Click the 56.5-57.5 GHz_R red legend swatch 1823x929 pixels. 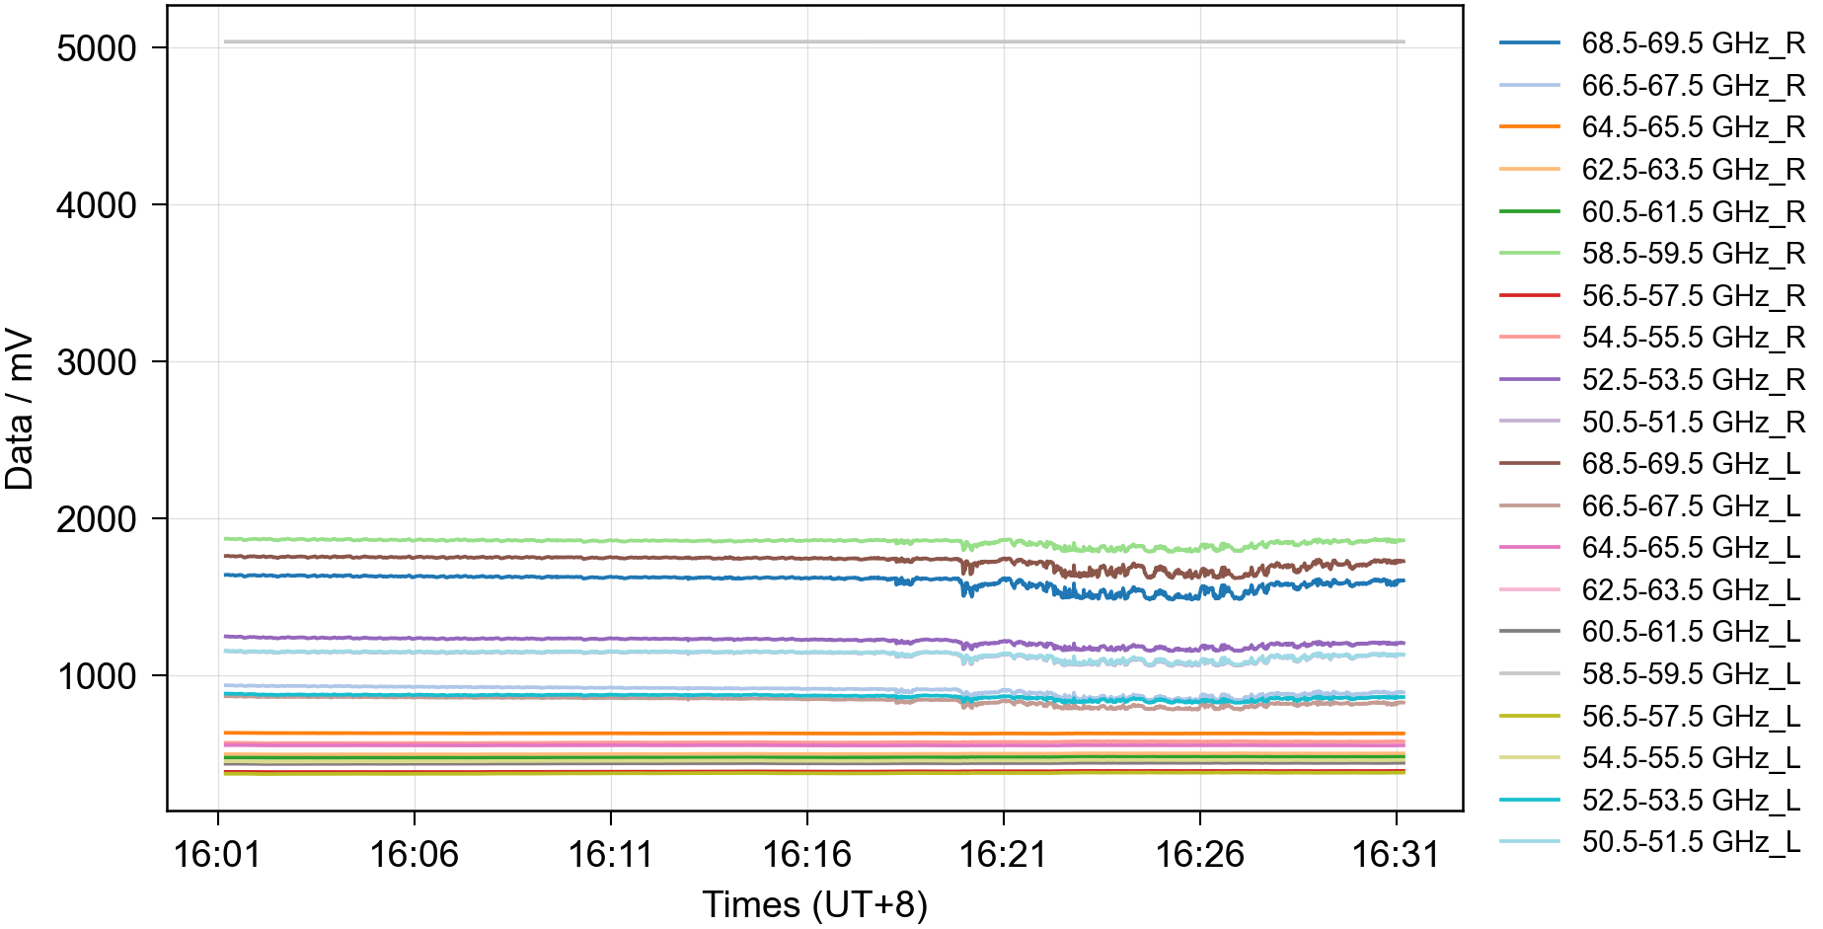point(1529,295)
